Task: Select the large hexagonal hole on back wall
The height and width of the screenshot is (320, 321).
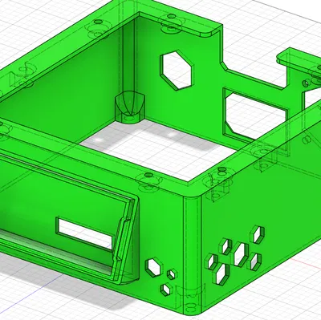Action: click(x=177, y=70)
